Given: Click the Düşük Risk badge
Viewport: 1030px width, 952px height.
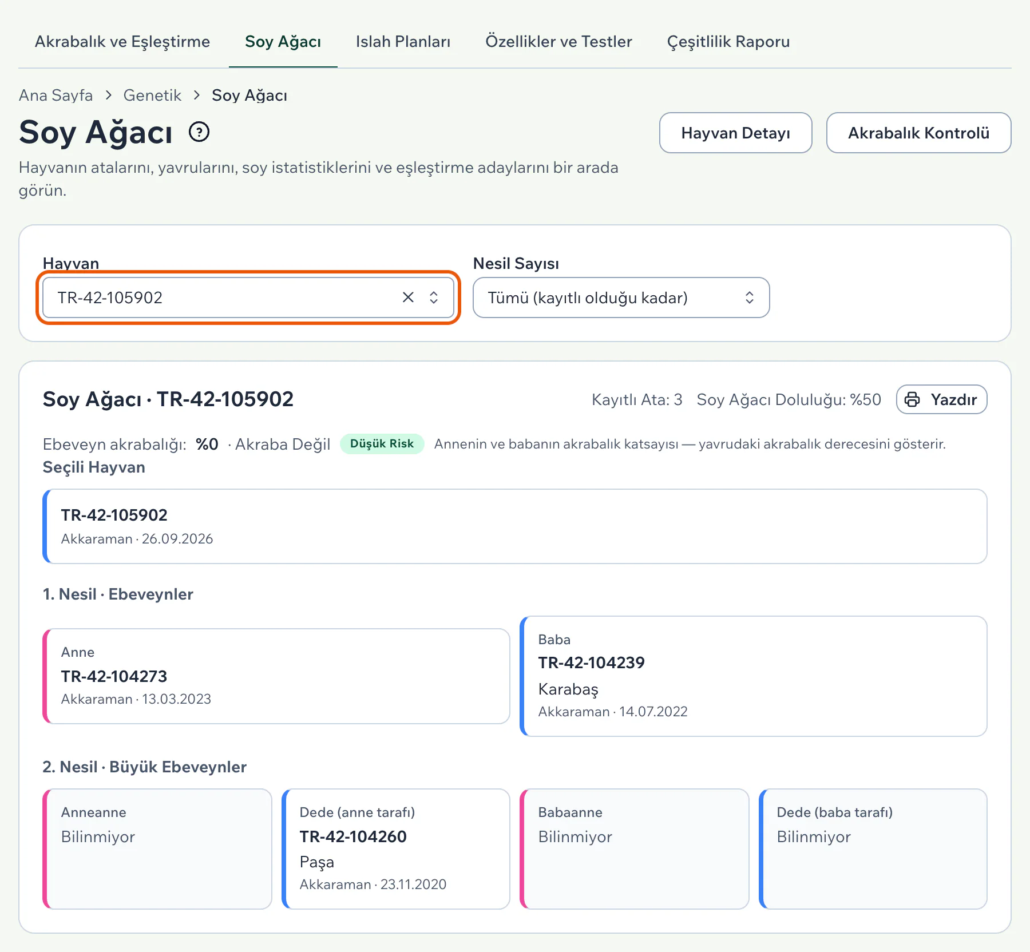Looking at the screenshot, I should [382, 444].
